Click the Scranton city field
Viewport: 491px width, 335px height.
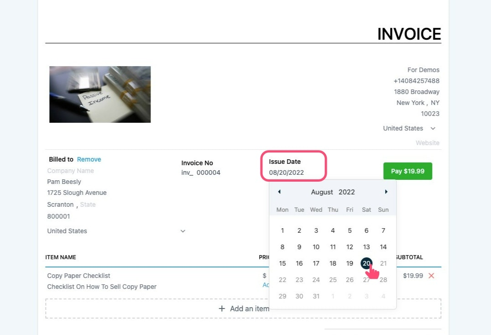[x=60, y=204]
